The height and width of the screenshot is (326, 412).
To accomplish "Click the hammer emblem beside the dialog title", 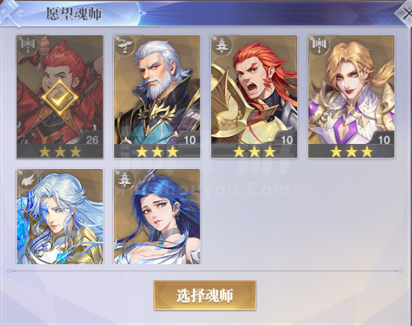I will tap(10, 13).
